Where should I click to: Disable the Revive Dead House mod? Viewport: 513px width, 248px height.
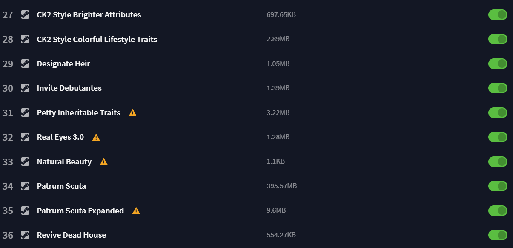point(498,235)
